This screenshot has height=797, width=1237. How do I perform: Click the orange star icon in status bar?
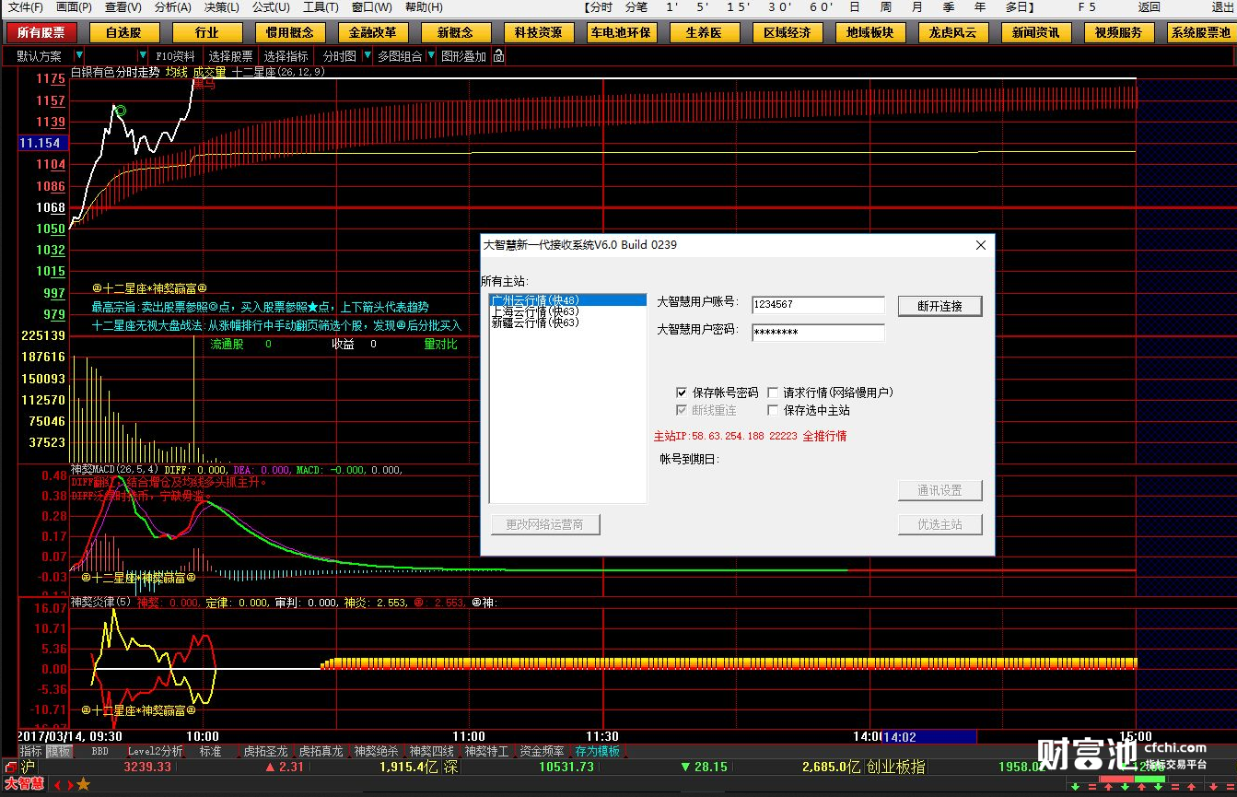[x=84, y=784]
